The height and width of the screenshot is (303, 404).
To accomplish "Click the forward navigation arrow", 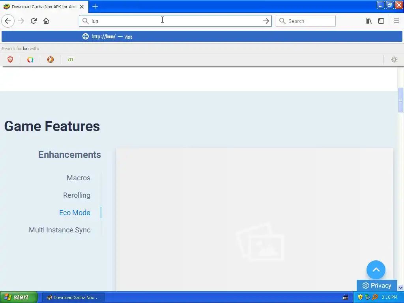I will pos(21,21).
